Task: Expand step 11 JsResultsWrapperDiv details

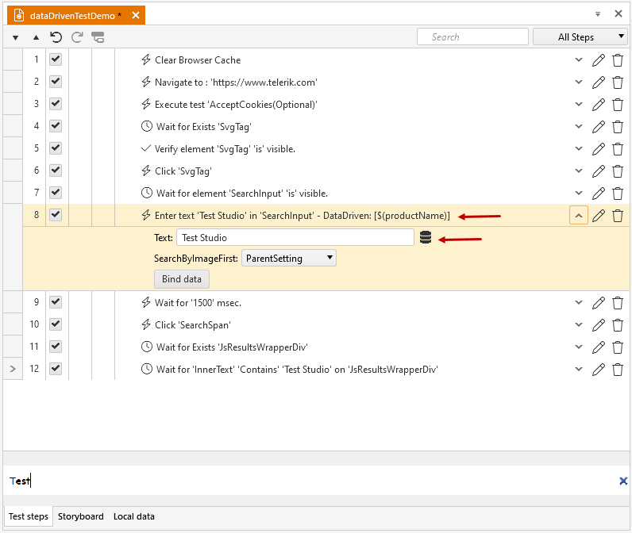Action: point(579,347)
